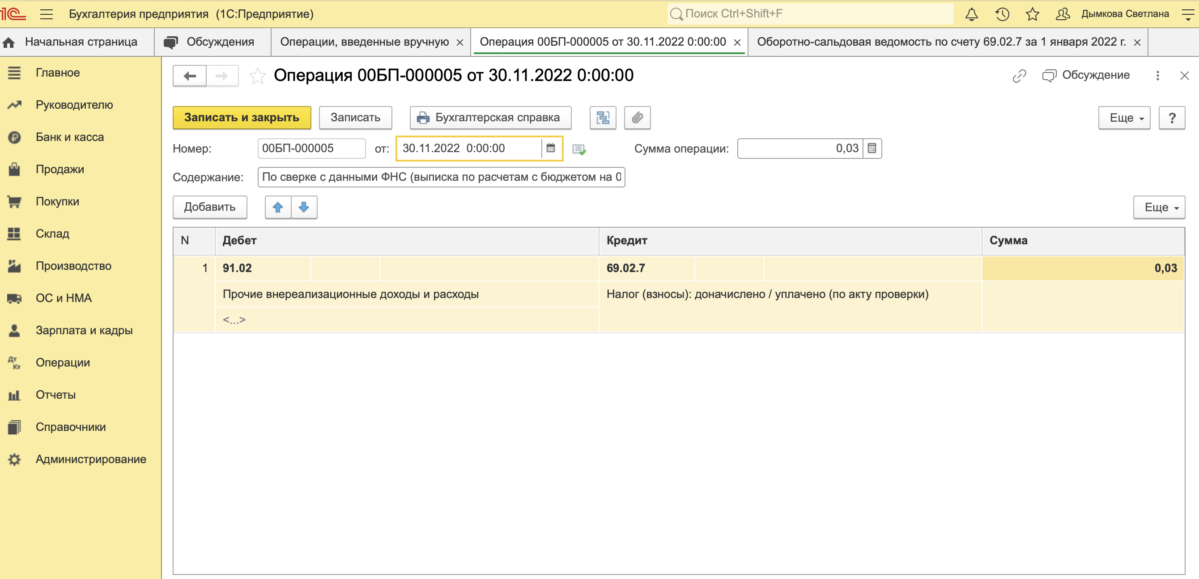1199x579 pixels.
Task: Click the Зарплата и кадры person icon
Action: [x=14, y=331]
